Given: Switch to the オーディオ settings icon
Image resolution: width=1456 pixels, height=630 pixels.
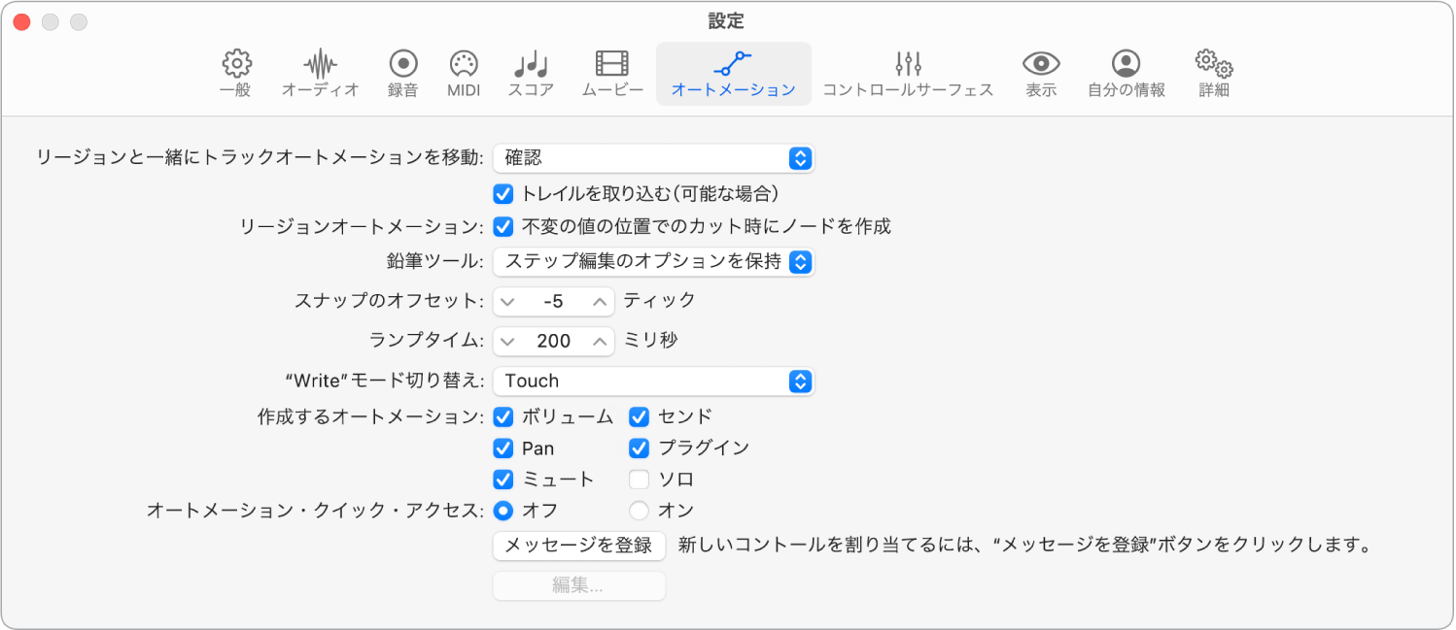Looking at the screenshot, I should [x=320, y=73].
